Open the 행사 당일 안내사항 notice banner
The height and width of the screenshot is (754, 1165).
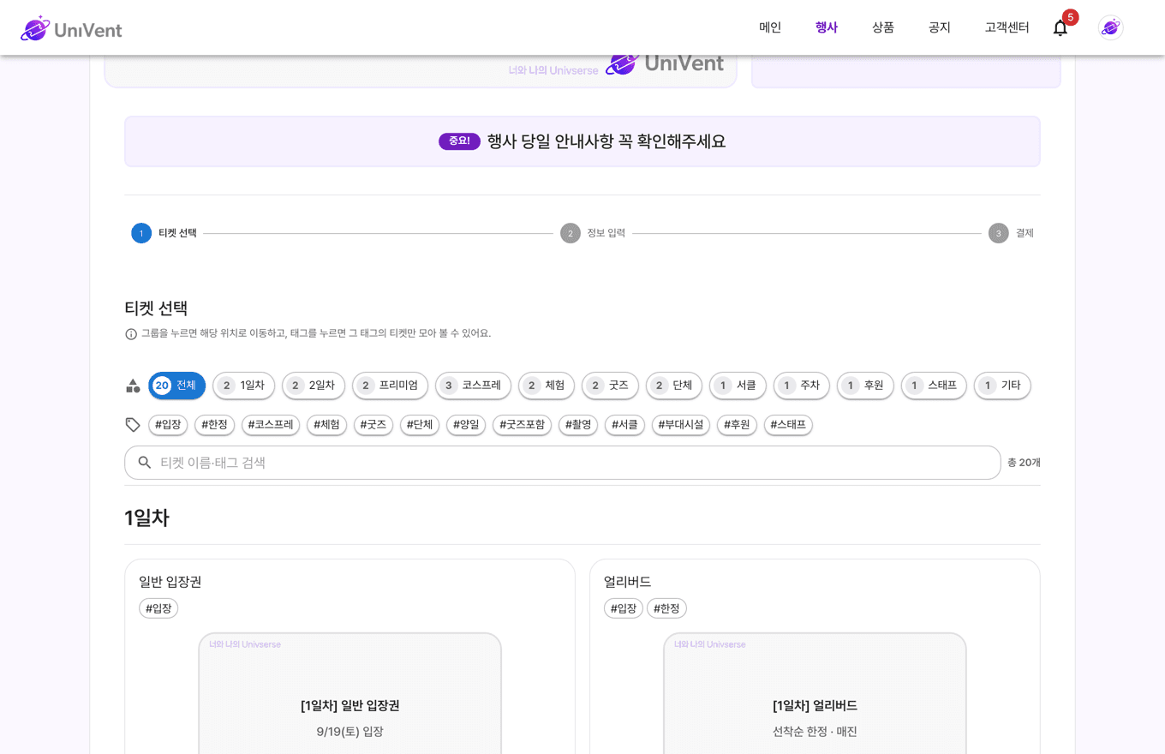[x=582, y=141]
